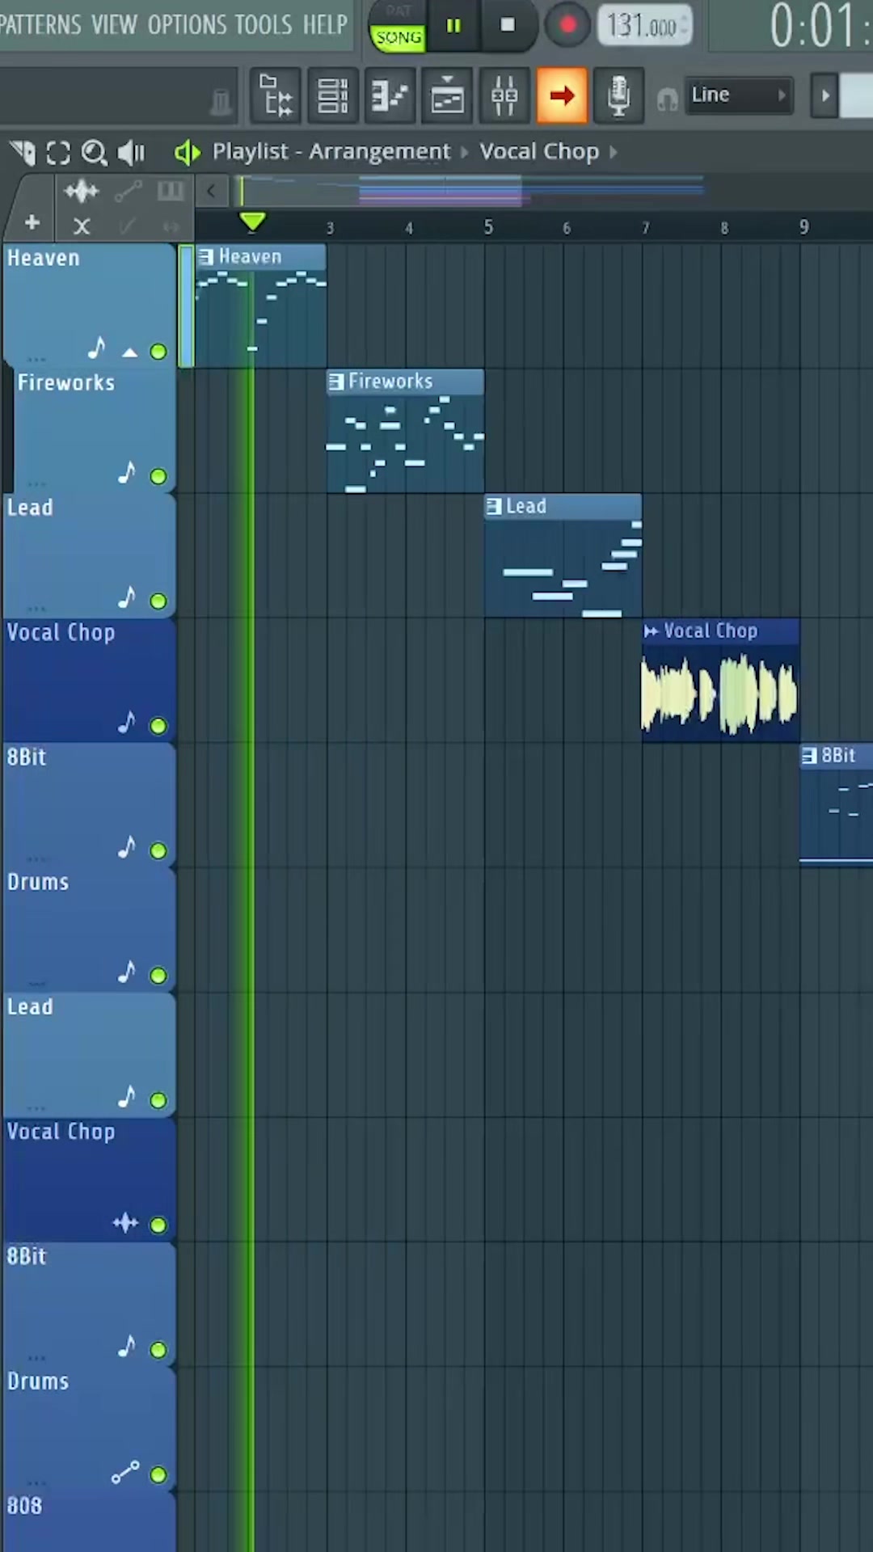Mute the second 8Bit track
873x1552 pixels.
pyautogui.click(x=158, y=1349)
